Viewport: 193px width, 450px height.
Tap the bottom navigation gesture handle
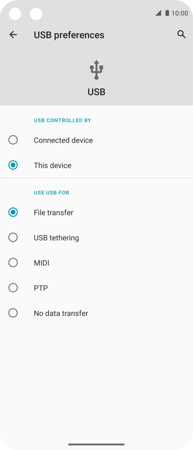96,444
